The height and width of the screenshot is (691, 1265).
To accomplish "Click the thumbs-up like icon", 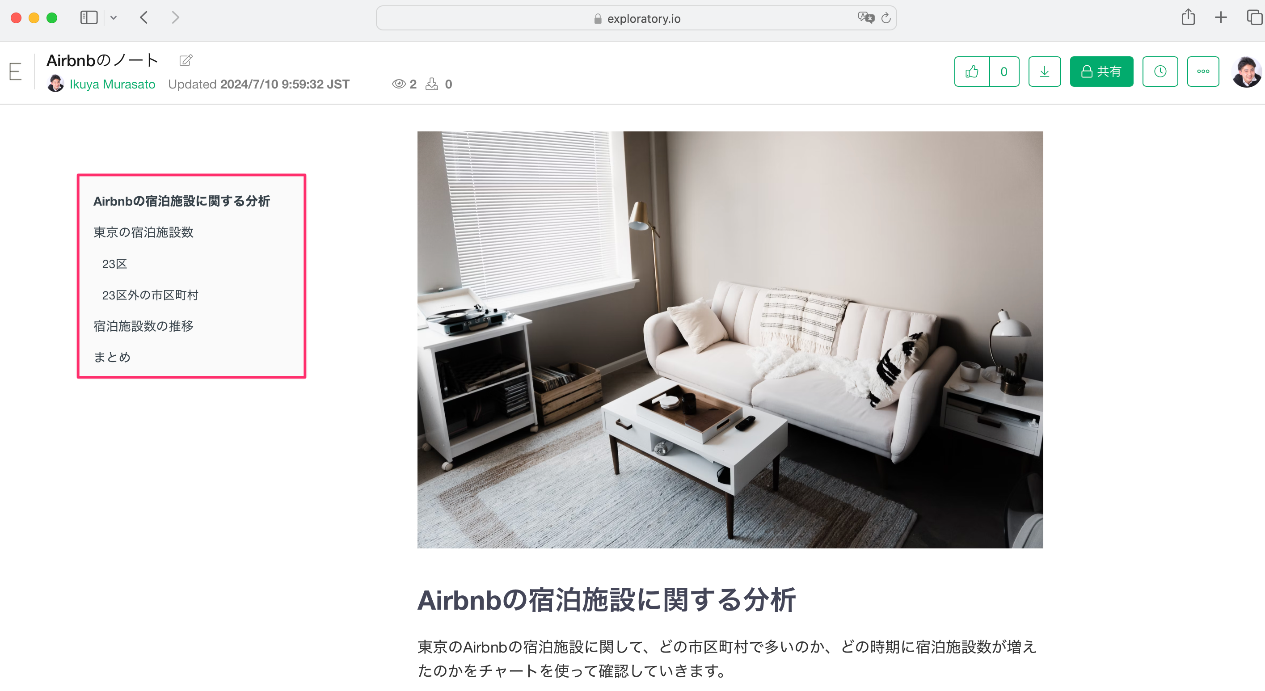I will click(x=971, y=72).
